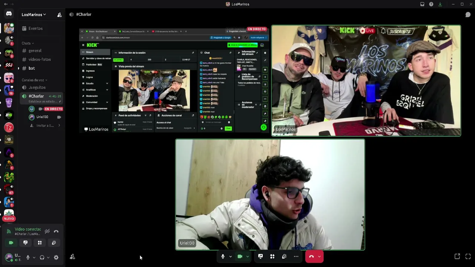Viewport: 475px width, 267px height.
Task: Click Invitar a ll... invite entry
Action: [x=45, y=126]
